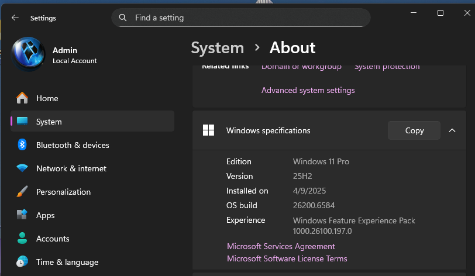Viewport: 475px width, 276px height.
Task: Click System in the breadcrumb
Action: pos(218,48)
